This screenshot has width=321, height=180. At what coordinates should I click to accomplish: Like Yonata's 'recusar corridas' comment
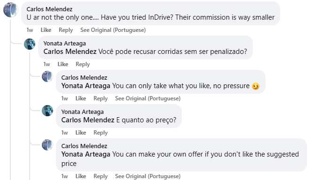point(63,64)
